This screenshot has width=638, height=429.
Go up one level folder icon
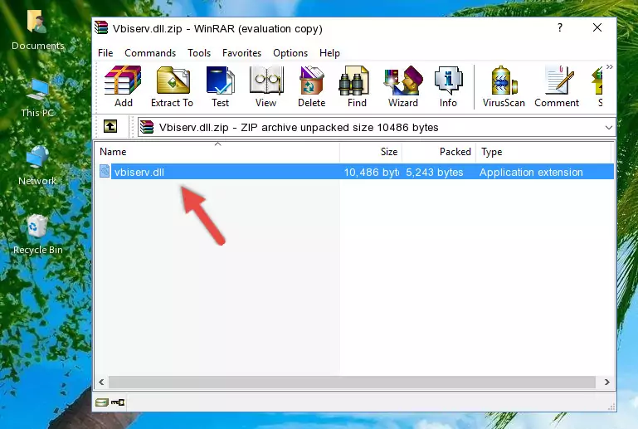pos(110,126)
